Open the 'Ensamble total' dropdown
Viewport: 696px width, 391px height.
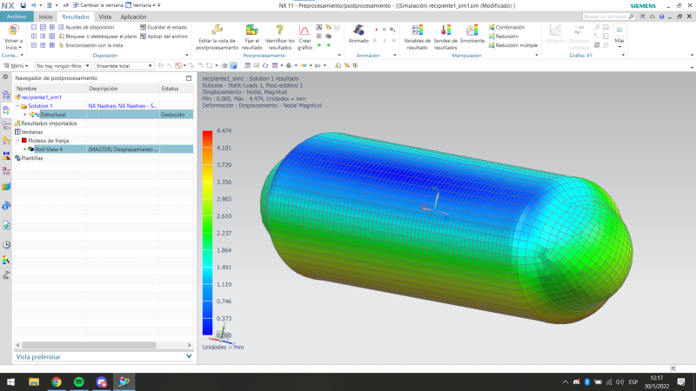[x=124, y=66]
